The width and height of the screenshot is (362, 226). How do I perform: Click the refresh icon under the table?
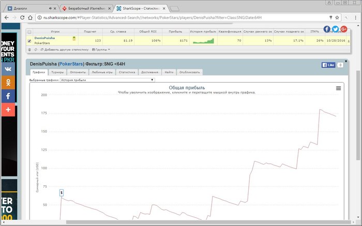[x=36, y=50]
